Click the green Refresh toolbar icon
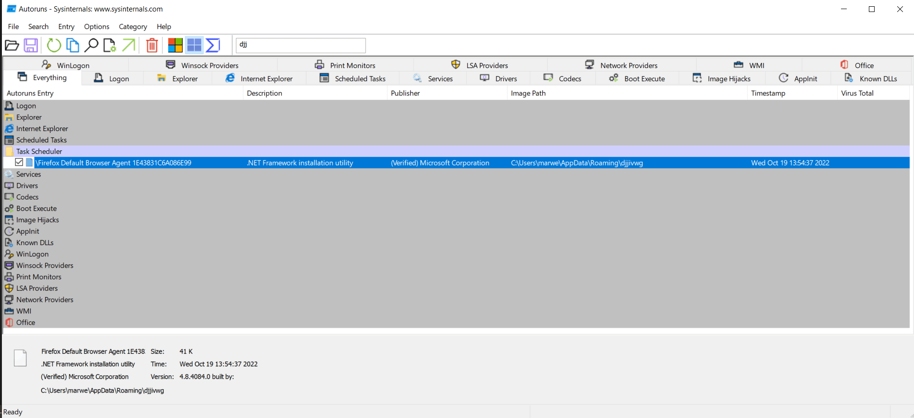The height and width of the screenshot is (418, 914). [x=54, y=46]
